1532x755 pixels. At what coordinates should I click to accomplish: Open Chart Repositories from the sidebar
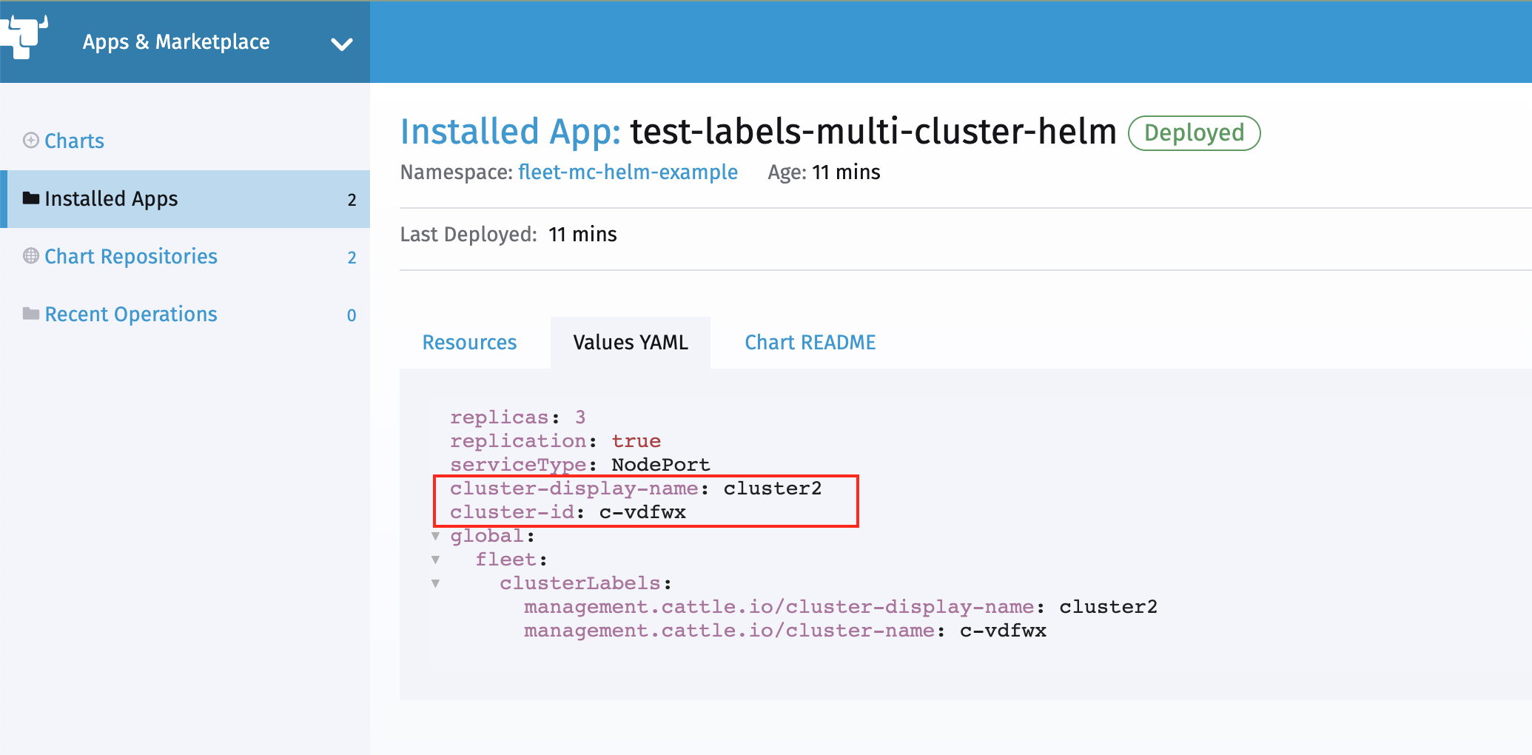pyautogui.click(x=130, y=256)
